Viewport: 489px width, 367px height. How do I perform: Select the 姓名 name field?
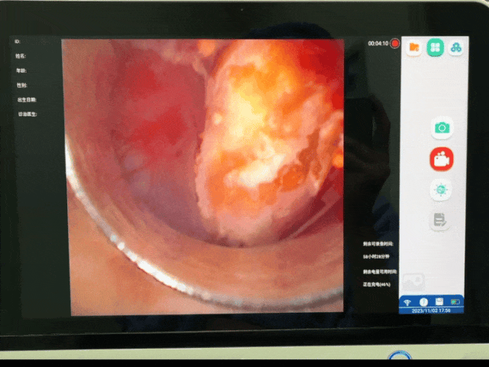click(x=20, y=56)
